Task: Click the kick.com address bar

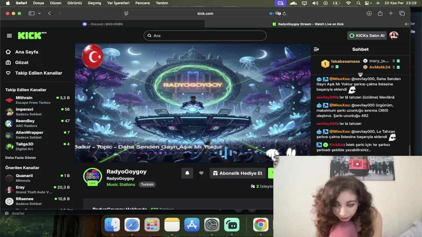Action: pyautogui.click(x=205, y=13)
